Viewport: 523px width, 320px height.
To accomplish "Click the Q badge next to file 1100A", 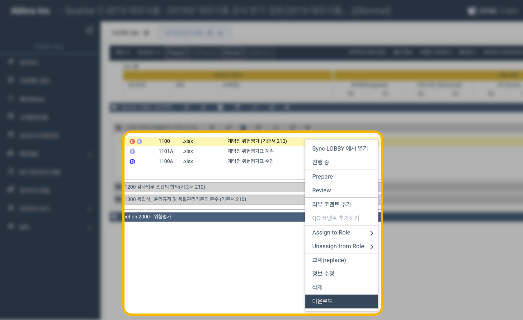I will coord(132,161).
